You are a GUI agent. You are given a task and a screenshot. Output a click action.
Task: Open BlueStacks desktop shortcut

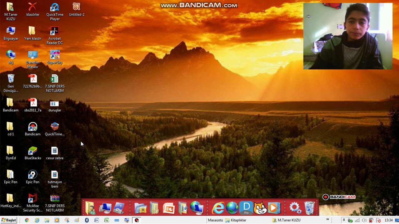pyautogui.click(x=33, y=153)
